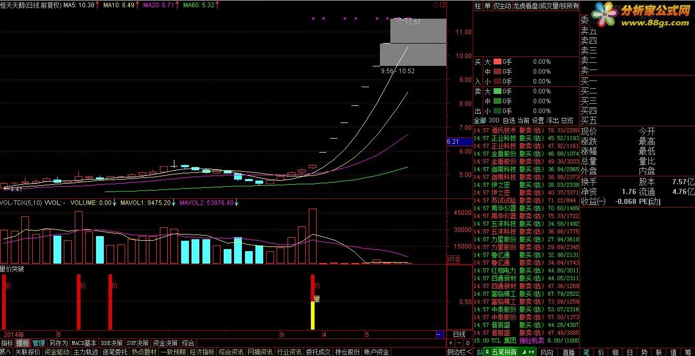Switch to SUP决策 template
695x356 pixels.
(x=138, y=343)
